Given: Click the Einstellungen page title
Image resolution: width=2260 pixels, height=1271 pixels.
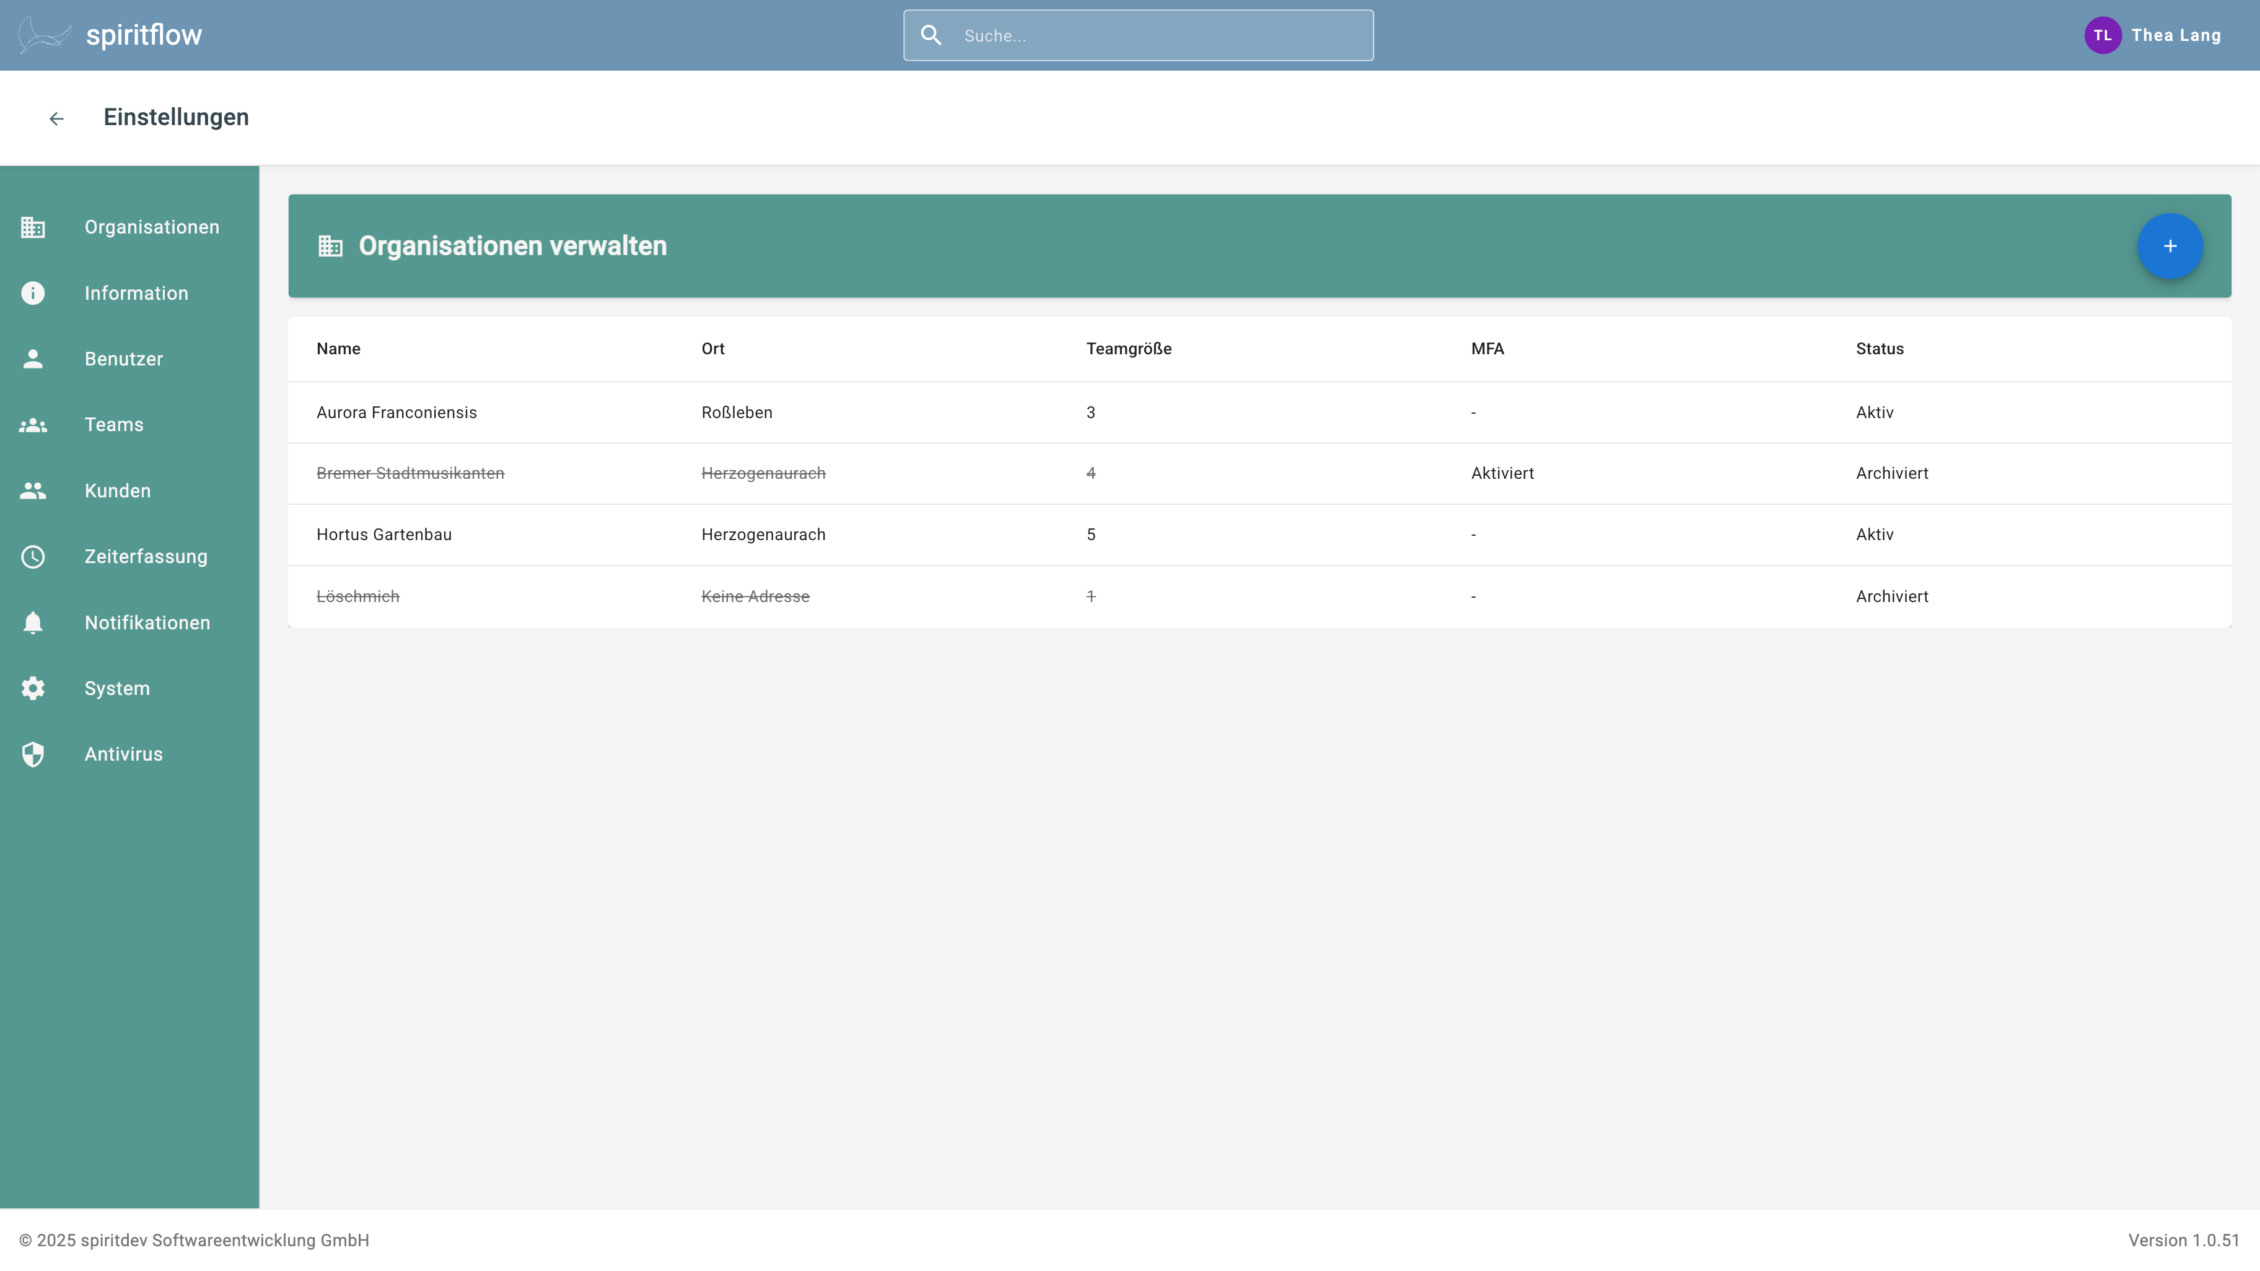Looking at the screenshot, I should (x=175, y=118).
